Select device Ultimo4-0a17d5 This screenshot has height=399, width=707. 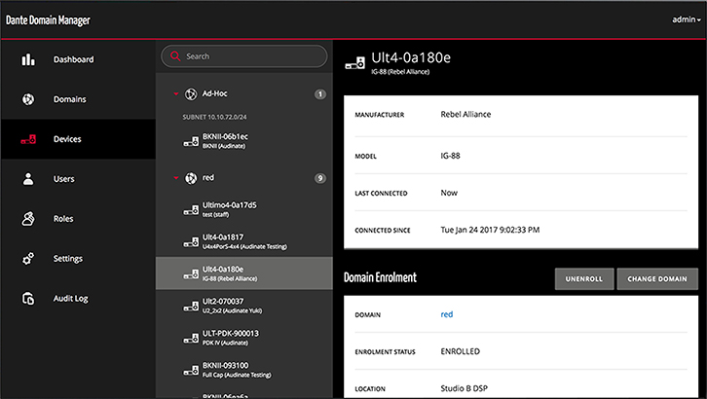click(x=243, y=209)
